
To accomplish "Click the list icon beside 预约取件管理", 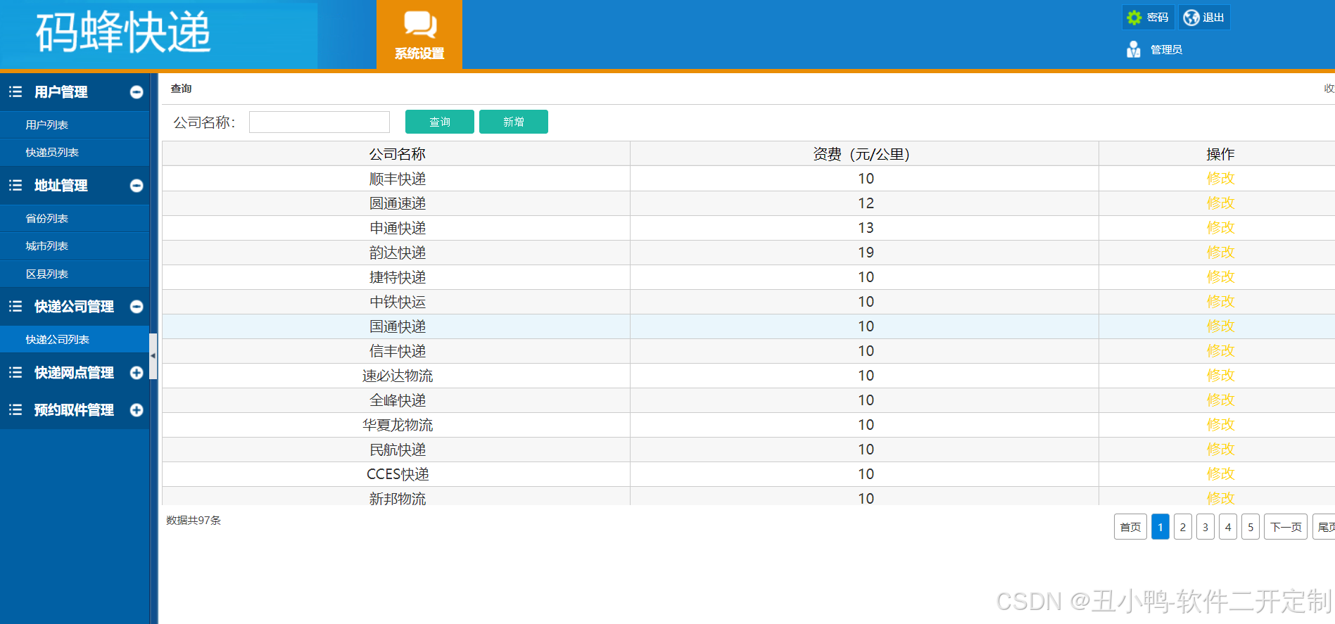I will tap(15, 410).
